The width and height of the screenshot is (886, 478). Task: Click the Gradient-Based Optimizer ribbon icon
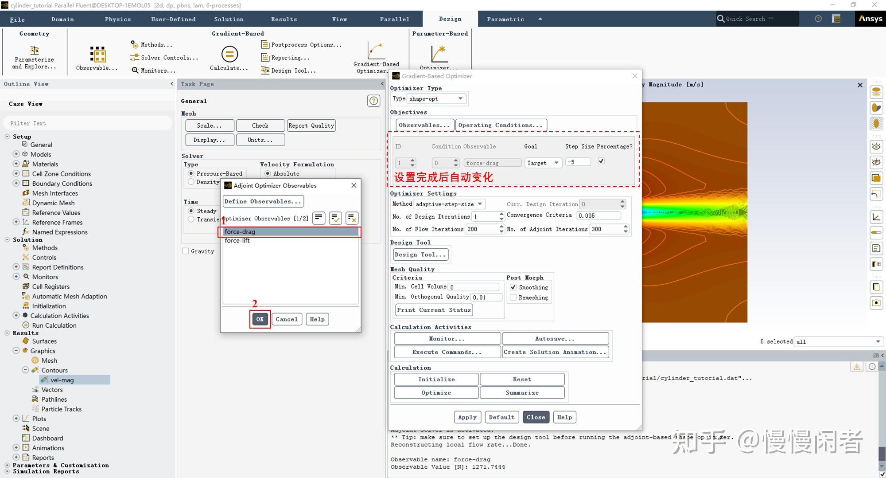point(376,51)
